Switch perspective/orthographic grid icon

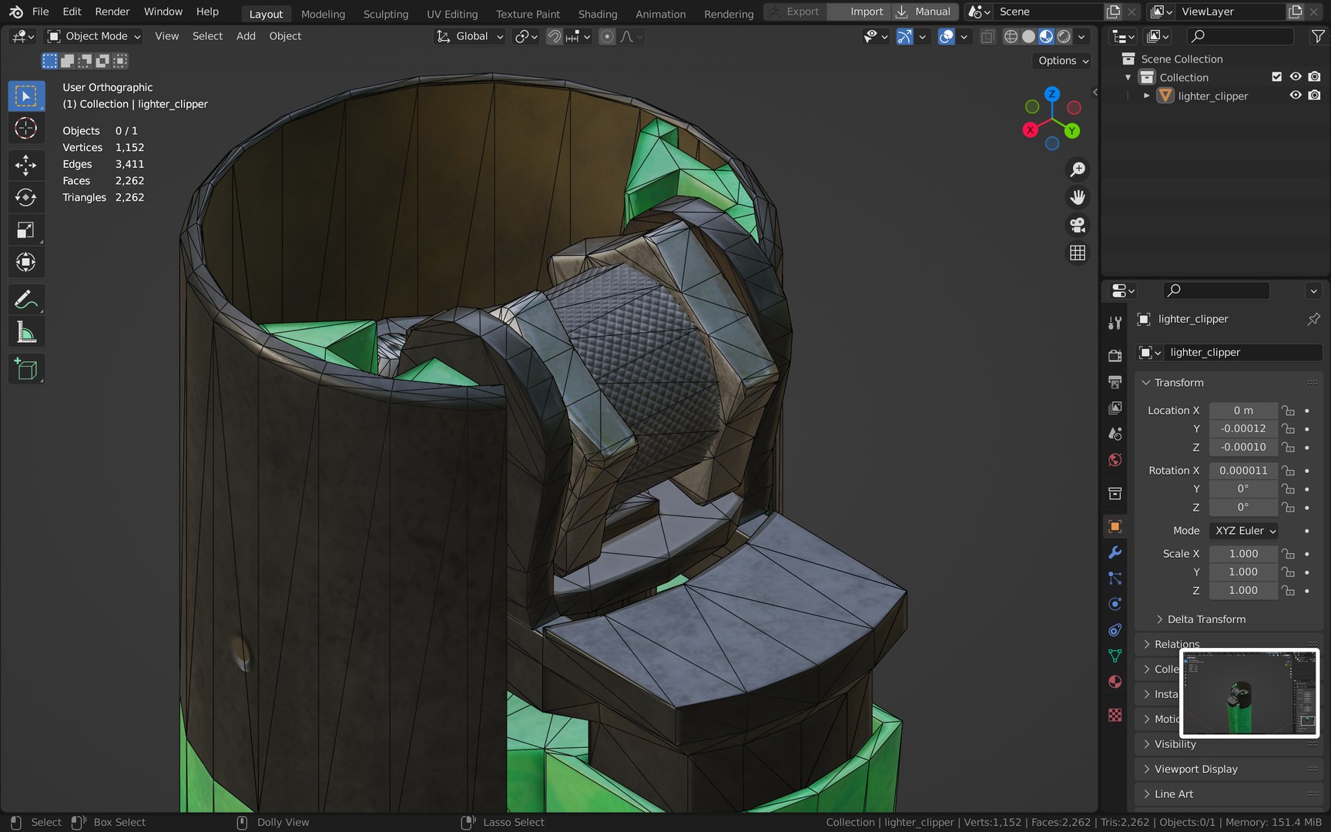click(1078, 253)
